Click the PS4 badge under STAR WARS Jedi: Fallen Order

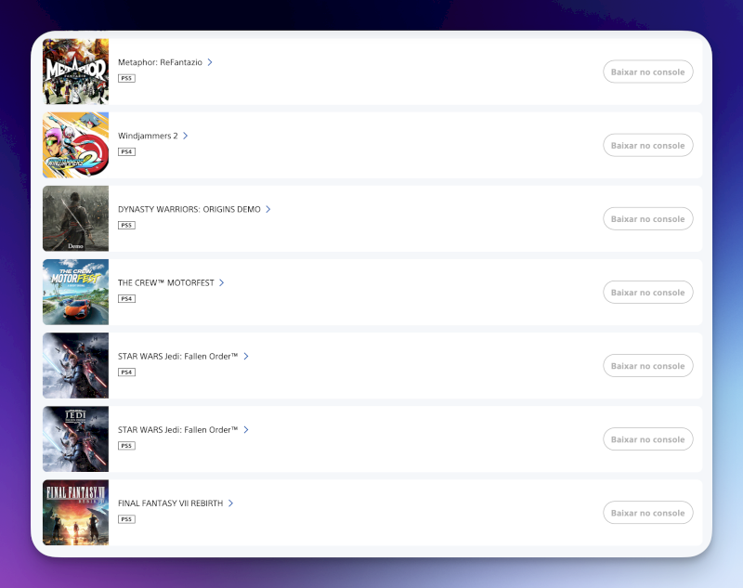pos(126,372)
